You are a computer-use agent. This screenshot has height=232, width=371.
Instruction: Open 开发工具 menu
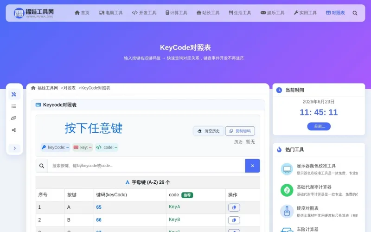(144, 13)
